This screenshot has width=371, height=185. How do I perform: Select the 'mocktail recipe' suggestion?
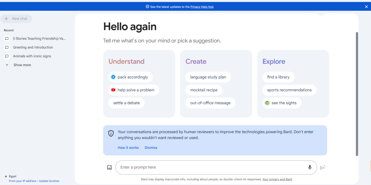tap(204, 90)
